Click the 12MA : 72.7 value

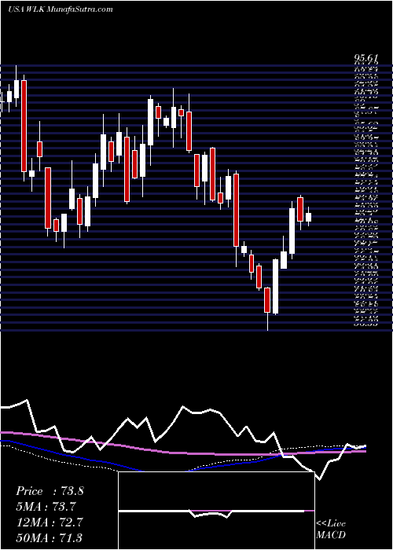(49, 522)
